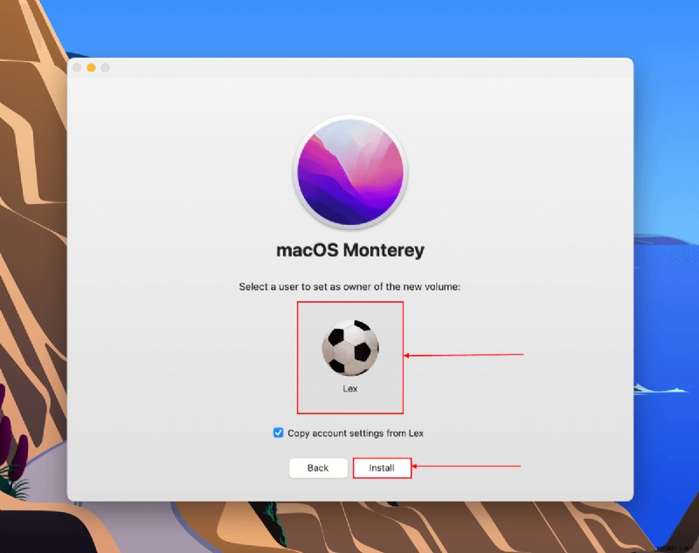The height and width of the screenshot is (553, 699).
Task: Click the macOS Monterey title text
Action: [349, 249]
